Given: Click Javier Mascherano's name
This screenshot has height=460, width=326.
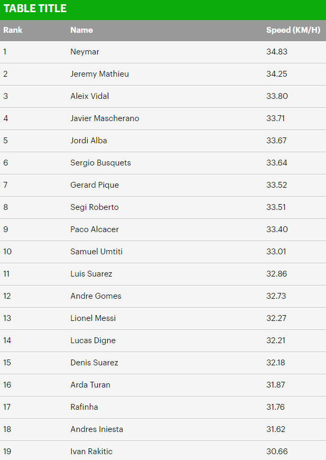Looking at the screenshot, I should point(105,118).
